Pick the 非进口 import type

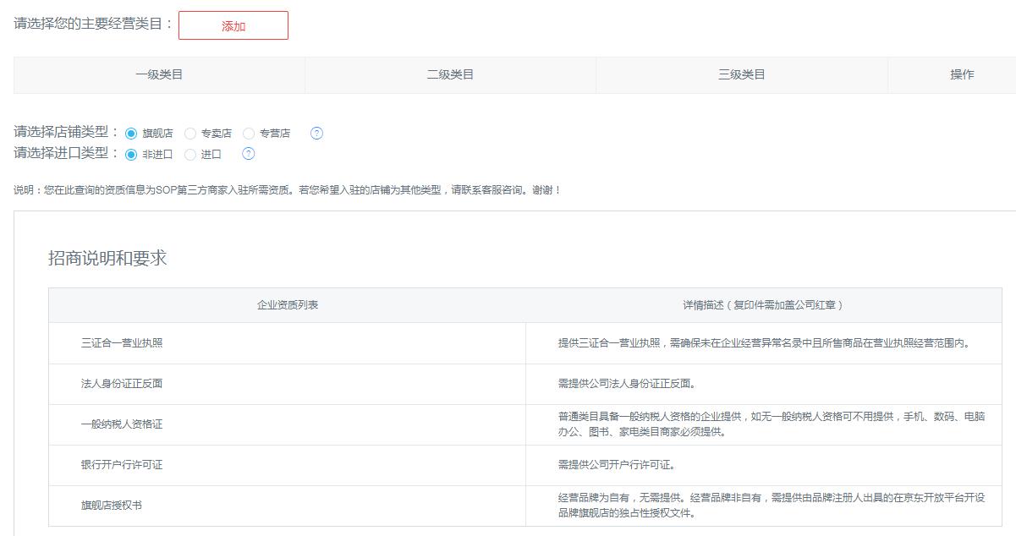click(131, 155)
